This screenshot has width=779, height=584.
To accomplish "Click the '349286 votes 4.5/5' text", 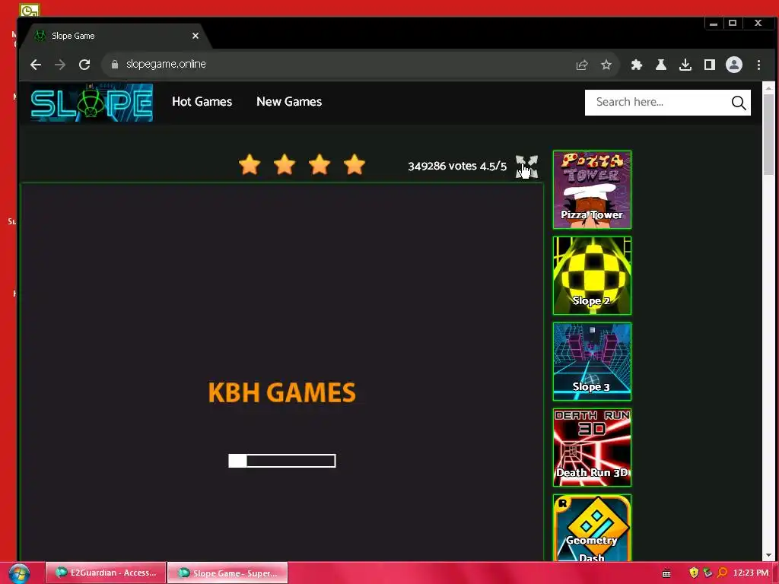I will (x=457, y=166).
